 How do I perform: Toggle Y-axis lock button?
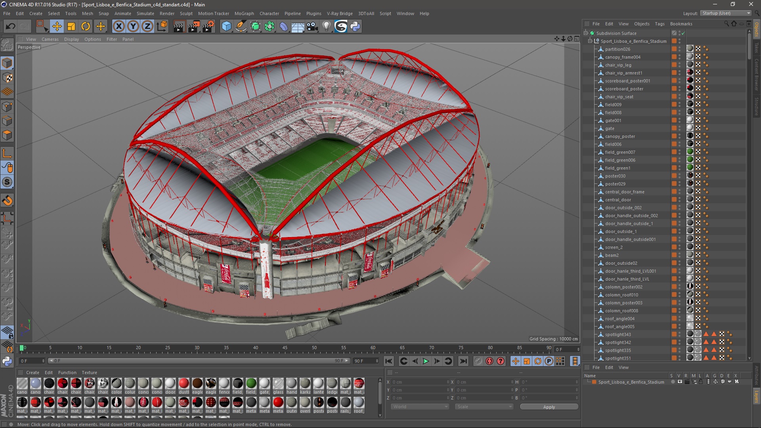[x=133, y=27]
